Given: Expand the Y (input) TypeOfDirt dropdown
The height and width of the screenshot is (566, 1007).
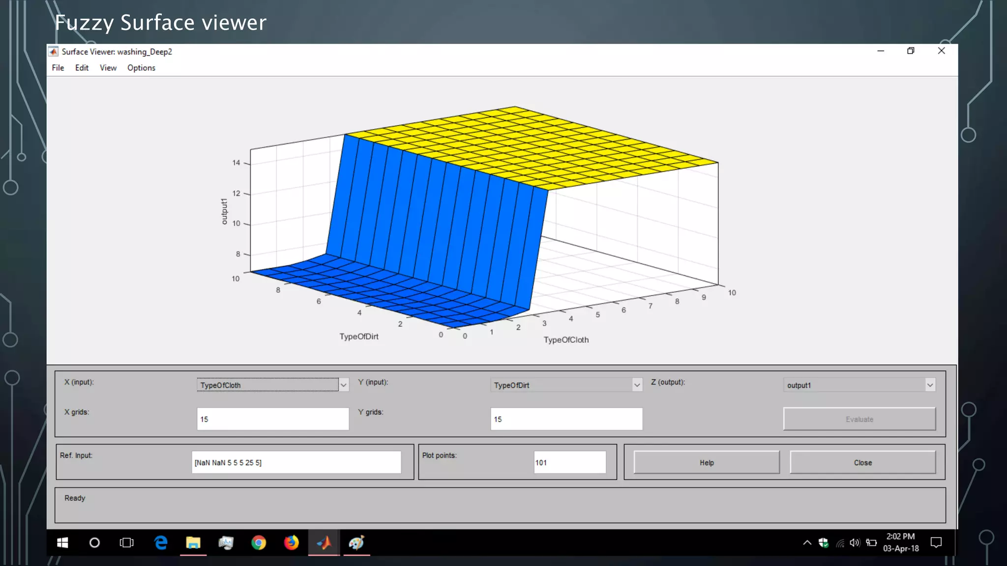Looking at the screenshot, I should 637,385.
